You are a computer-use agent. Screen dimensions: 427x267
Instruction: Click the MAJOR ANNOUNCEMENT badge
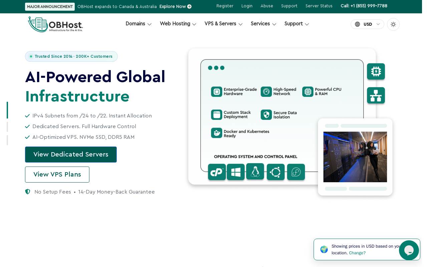click(50, 7)
